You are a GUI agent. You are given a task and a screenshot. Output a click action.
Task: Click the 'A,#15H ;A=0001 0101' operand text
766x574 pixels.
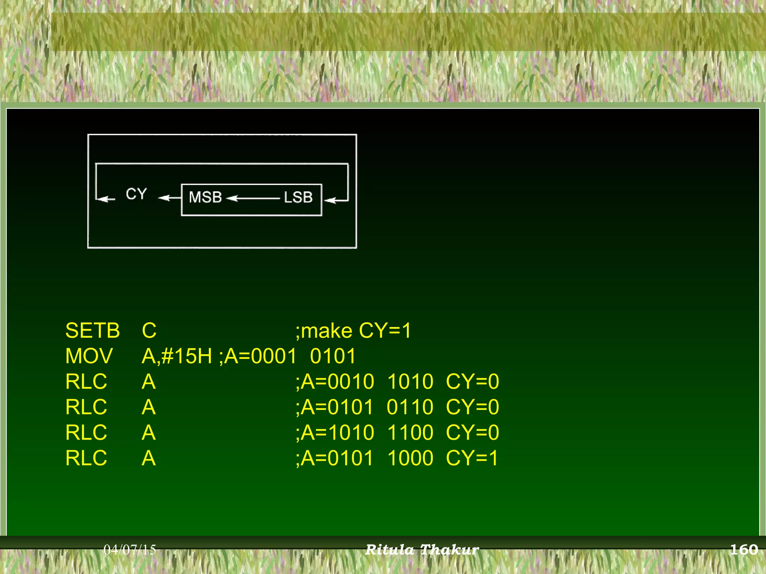coord(249,356)
